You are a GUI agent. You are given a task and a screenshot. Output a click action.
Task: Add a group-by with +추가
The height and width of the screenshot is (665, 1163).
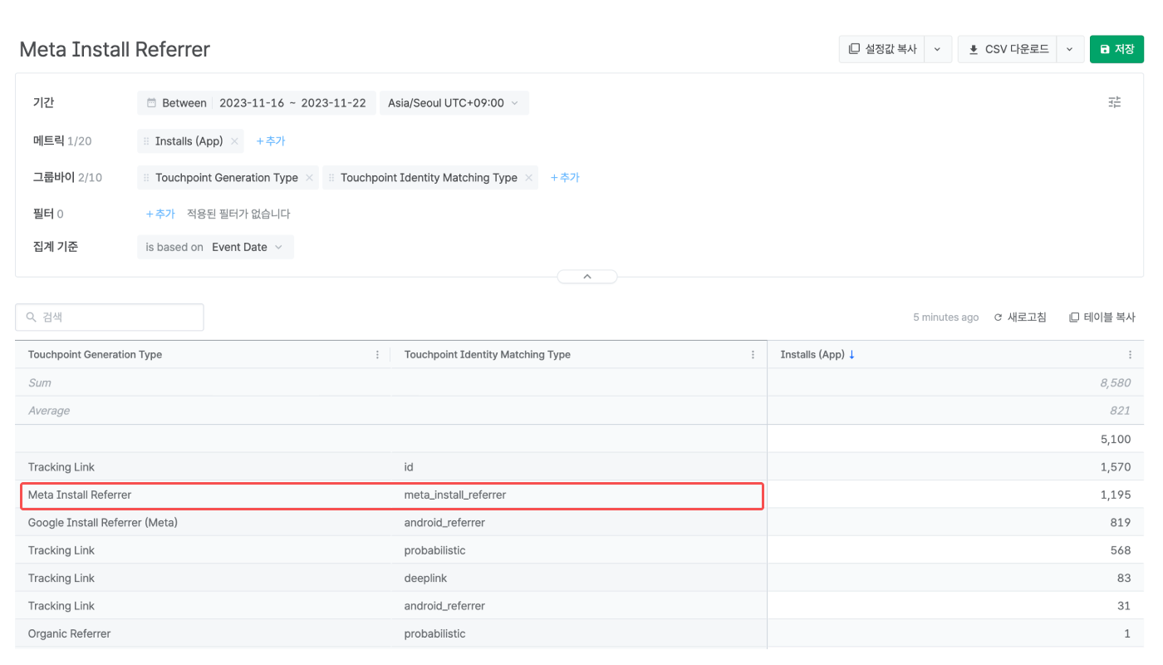565,178
